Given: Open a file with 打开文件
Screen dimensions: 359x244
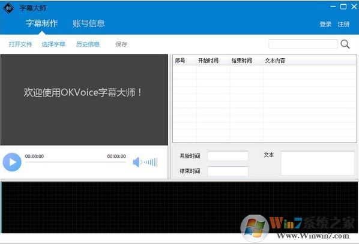Looking at the screenshot, I should [20, 44].
